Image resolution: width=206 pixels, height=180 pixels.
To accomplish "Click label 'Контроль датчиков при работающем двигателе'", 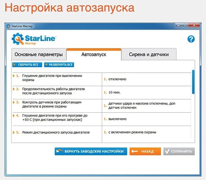I will point(52,104).
